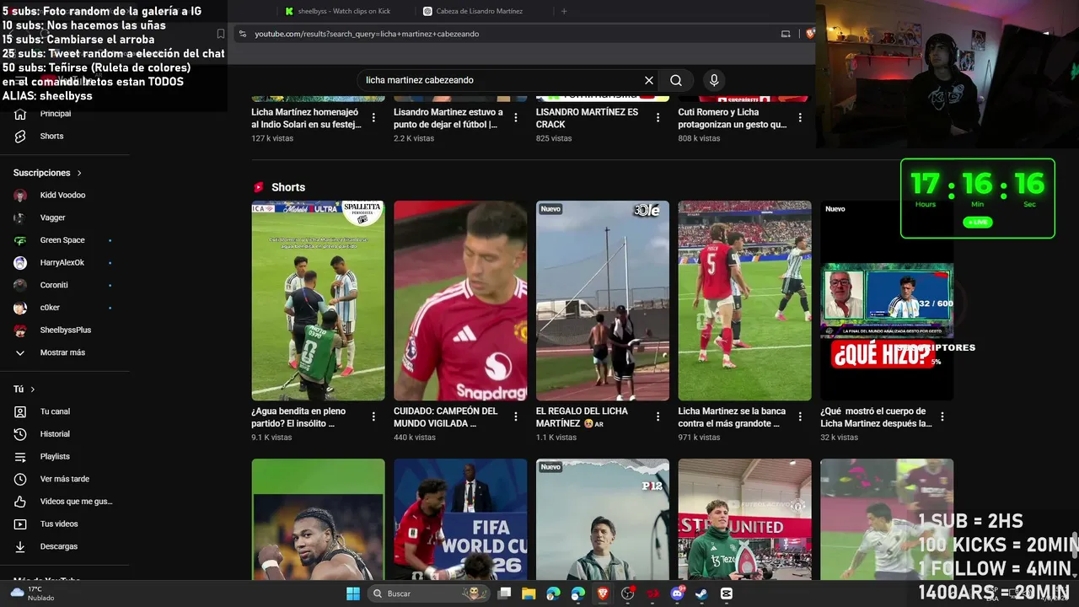Open OBS Studio from the taskbar
Screen dimensions: 1079x607
pyautogui.click(x=627, y=594)
